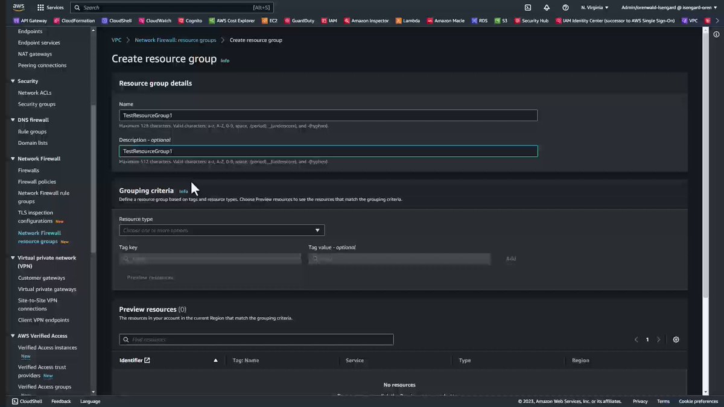The image size is (724, 407).
Task: Collapse the Network Firewall sidebar section
Action: (13, 159)
